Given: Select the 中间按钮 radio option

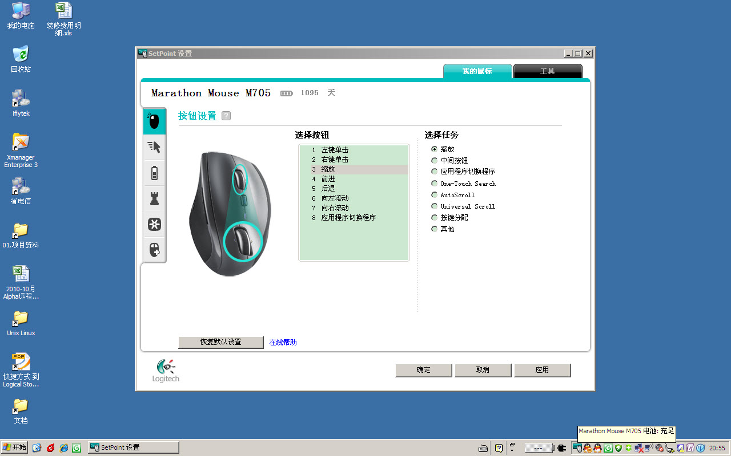Looking at the screenshot, I should [x=434, y=161].
